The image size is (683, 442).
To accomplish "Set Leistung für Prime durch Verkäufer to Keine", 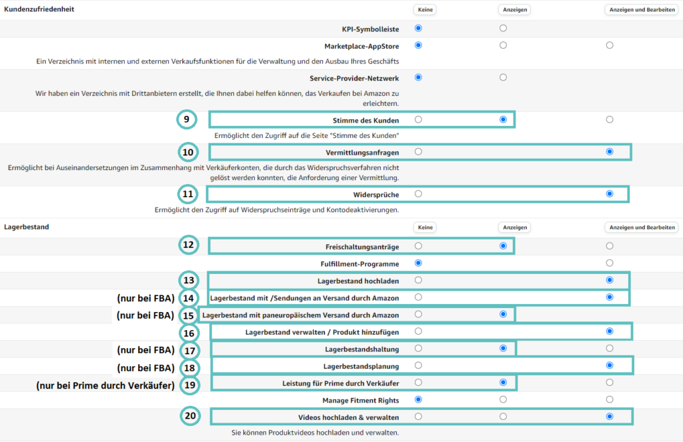I will click(x=418, y=383).
